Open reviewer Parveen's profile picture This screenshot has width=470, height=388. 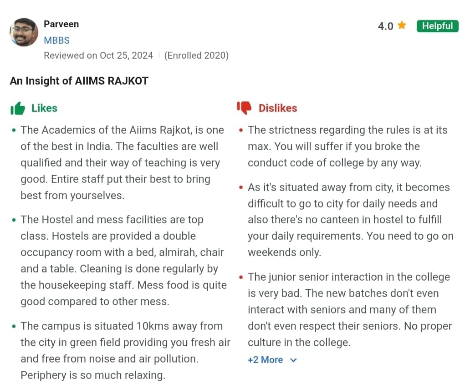(x=23, y=32)
